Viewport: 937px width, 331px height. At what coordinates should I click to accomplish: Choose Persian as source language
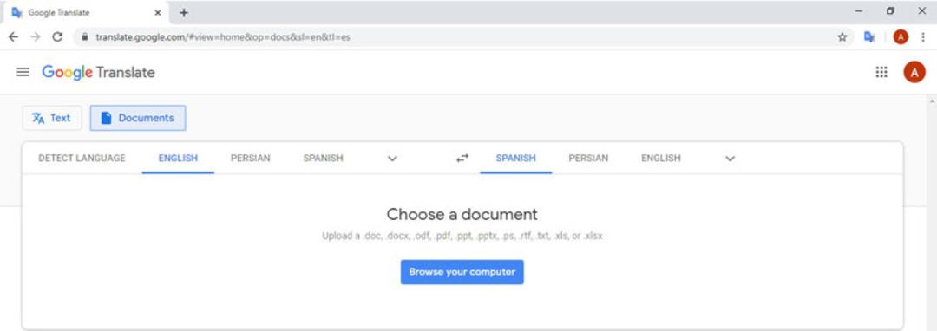pos(251,158)
